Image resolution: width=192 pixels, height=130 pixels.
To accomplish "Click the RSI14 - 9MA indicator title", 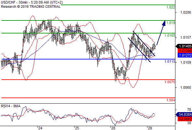I will click(11, 106).
